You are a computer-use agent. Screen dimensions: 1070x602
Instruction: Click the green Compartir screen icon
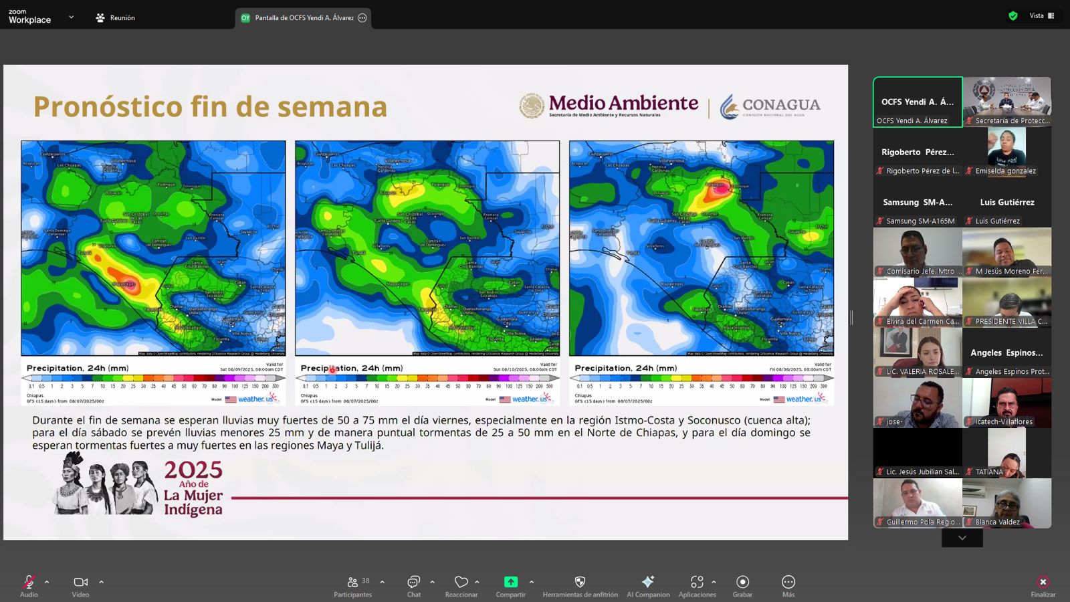510,582
